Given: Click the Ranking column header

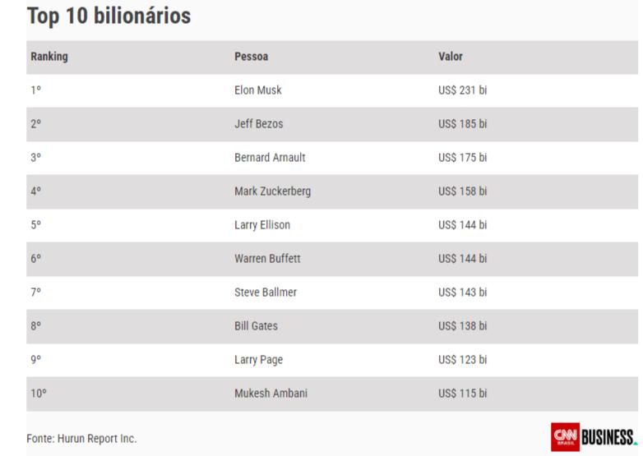Looking at the screenshot, I should (x=49, y=57).
